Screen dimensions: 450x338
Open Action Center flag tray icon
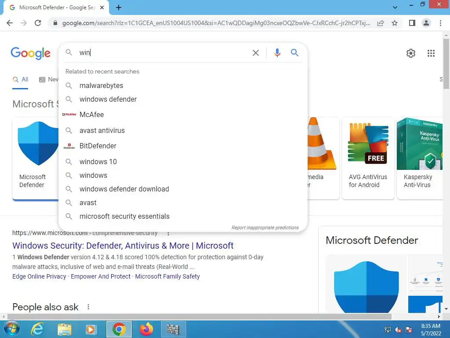pos(409,330)
